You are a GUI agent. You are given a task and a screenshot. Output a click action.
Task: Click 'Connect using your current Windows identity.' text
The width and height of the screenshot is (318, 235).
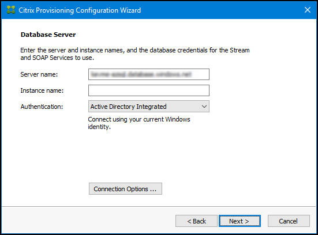tap(139, 123)
